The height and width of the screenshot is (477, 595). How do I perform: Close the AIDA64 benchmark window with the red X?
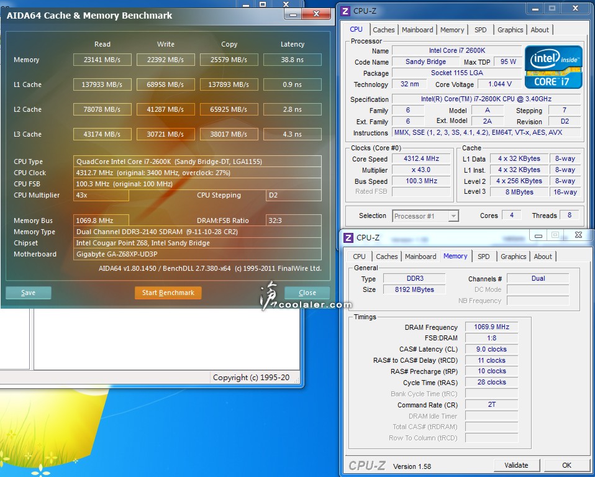tap(316, 14)
